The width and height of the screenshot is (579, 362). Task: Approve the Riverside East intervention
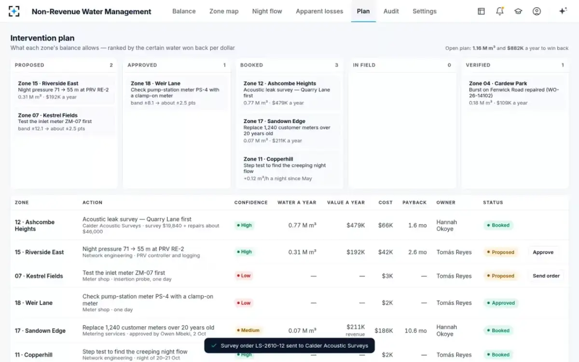[x=543, y=252]
